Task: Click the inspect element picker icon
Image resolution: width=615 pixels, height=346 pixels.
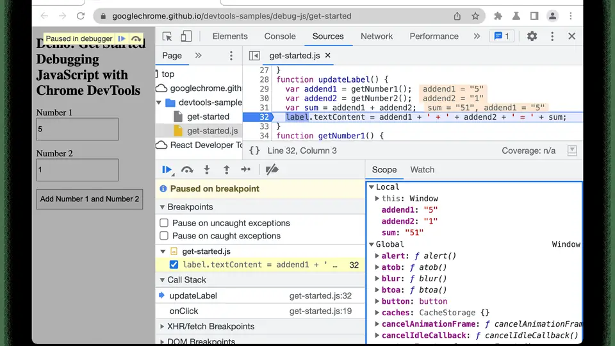Action: click(167, 37)
